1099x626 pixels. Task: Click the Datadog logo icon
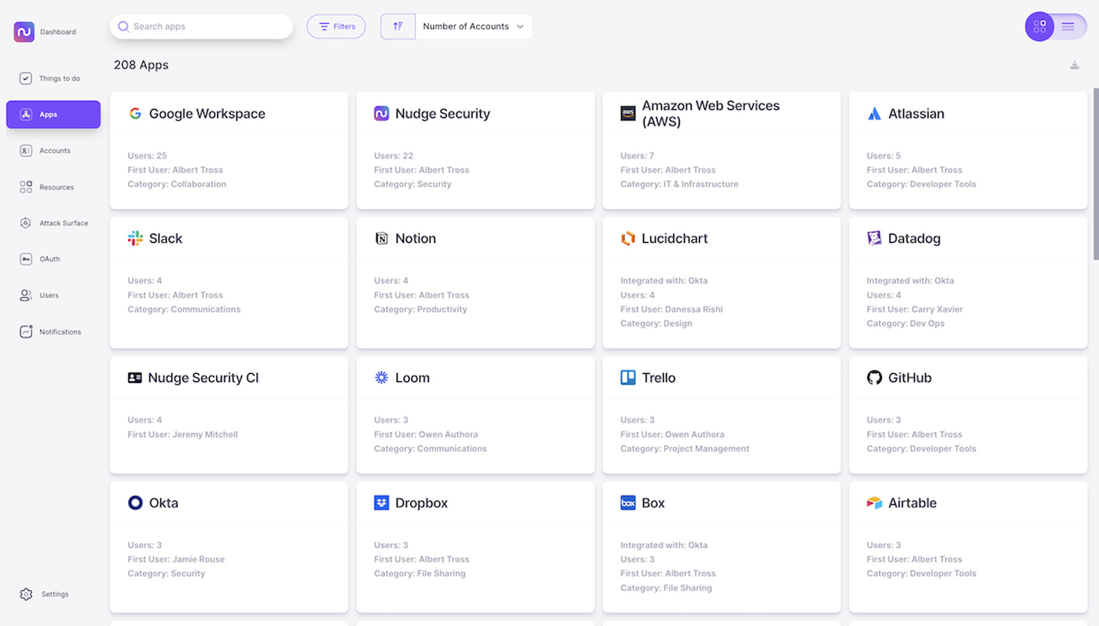coord(874,239)
